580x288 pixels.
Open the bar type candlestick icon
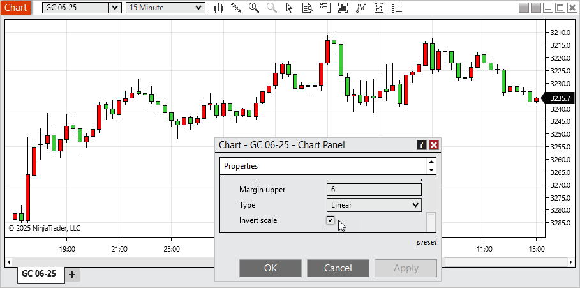pyautogui.click(x=218, y=8)
